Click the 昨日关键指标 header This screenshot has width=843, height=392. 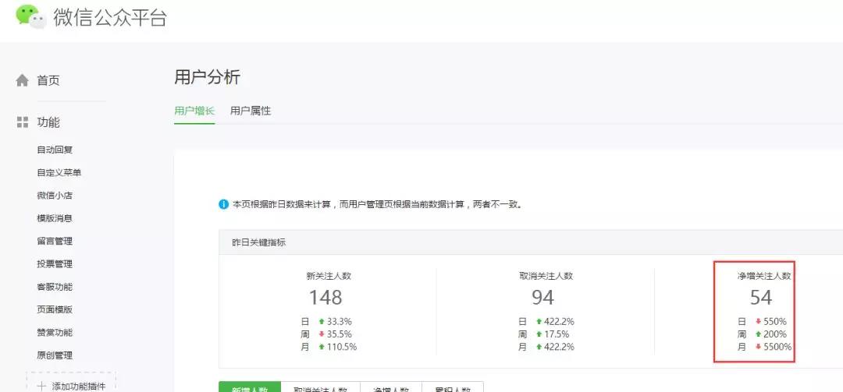(x=258, y=242)
